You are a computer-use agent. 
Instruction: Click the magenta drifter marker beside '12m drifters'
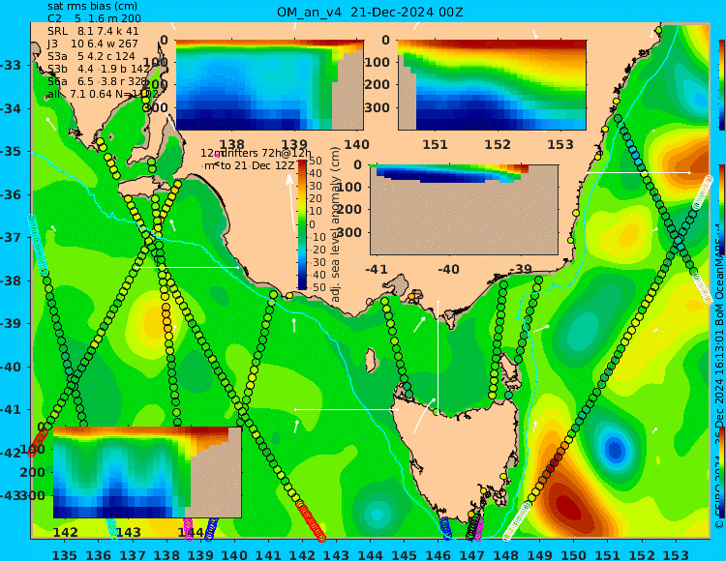[x=217, y=156]
